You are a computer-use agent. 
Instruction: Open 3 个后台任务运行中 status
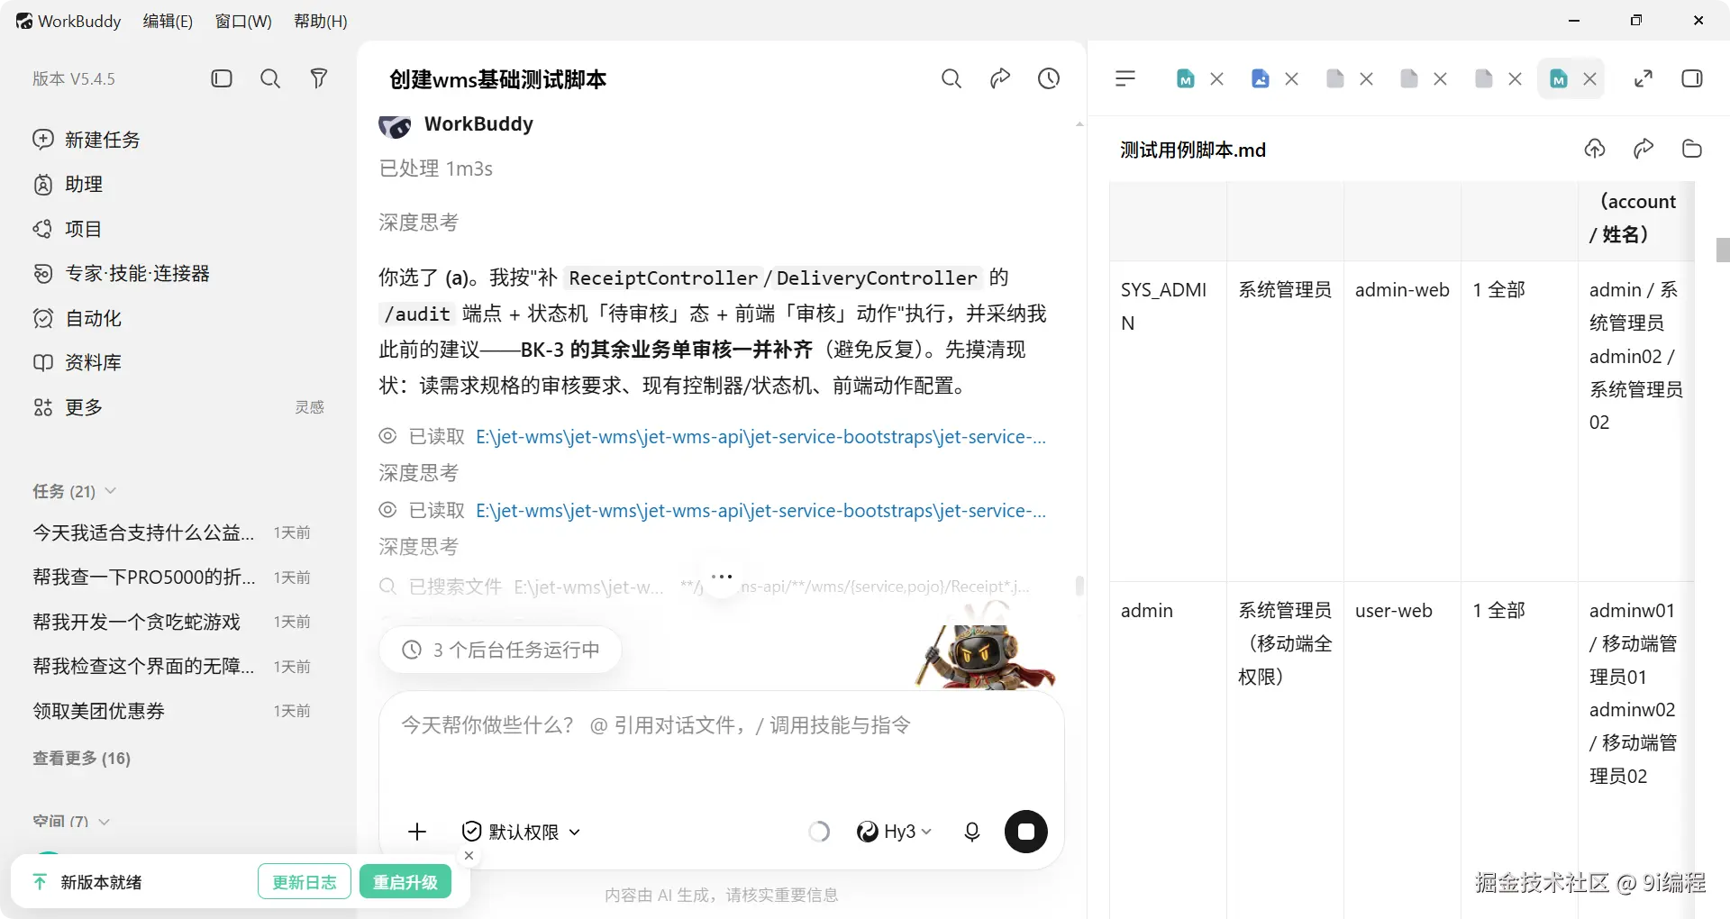[x=500, y=650]
